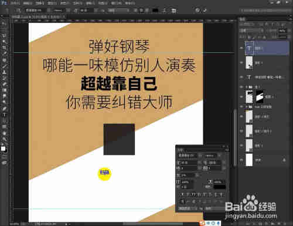
Task: Select the Clone Stamp tool
Action: click(4, 72)
